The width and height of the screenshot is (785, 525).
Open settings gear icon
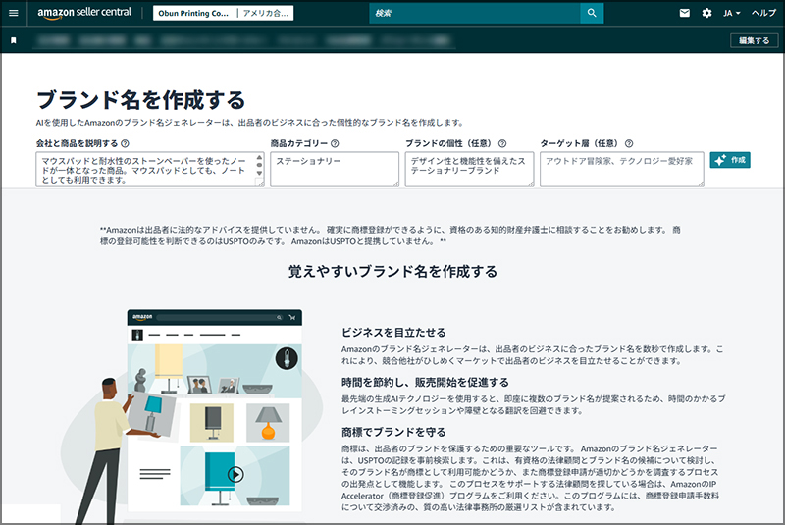(706, 13)
